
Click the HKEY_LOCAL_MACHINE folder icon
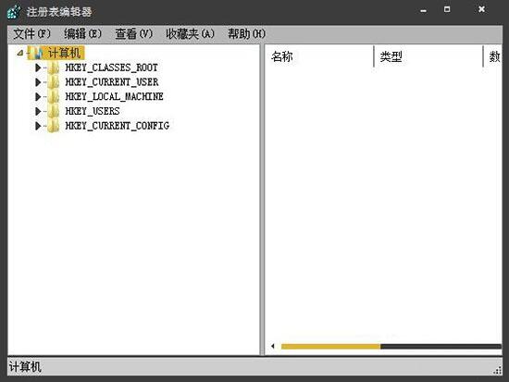click(54, 97)
